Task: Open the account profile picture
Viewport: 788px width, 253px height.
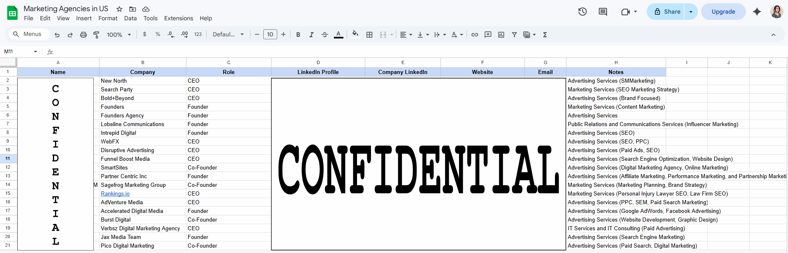Action: coord(777,12)
